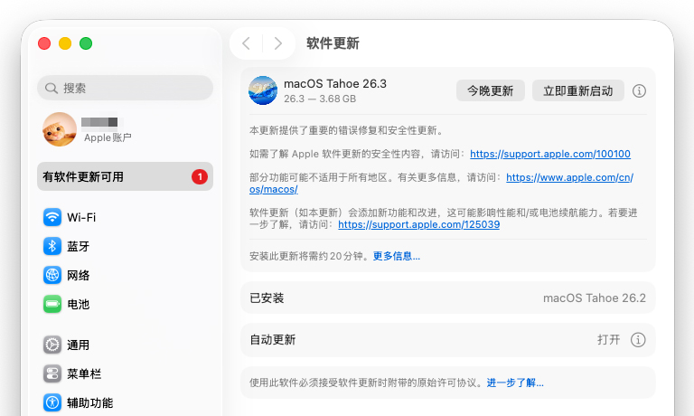This screenshot has height=416, width=694.
Task: Open the 进一步了解... license link
Action: click(515, 383)
